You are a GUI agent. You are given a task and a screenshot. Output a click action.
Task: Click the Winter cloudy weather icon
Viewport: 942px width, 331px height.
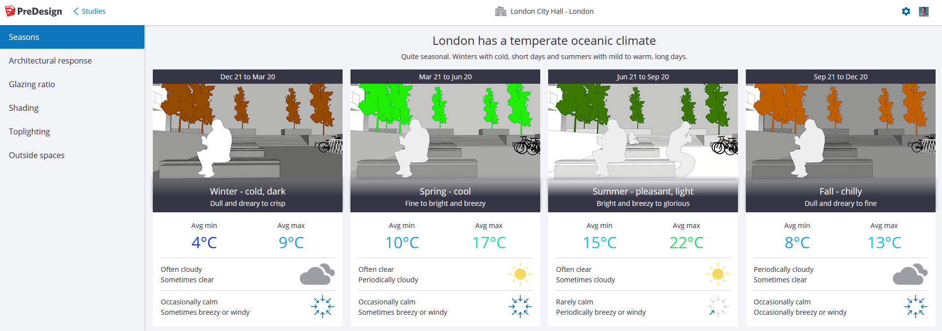point(317,274)
